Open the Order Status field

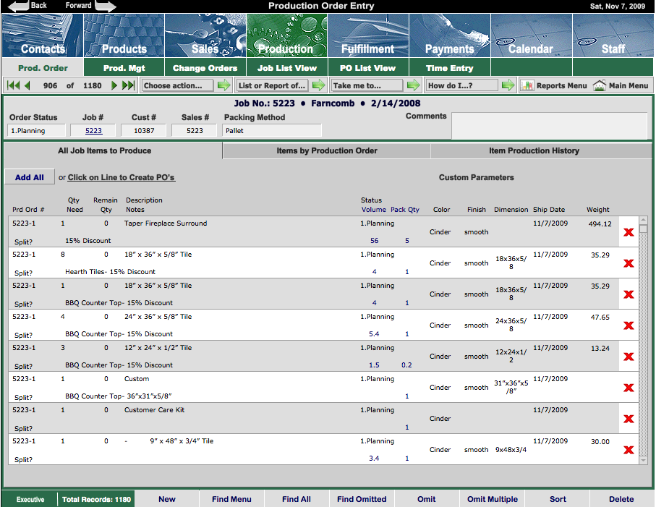[37, 130]
